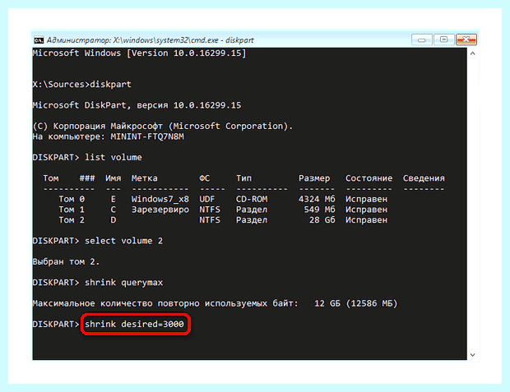Close the diskpart console window
This screenshot has height=392, width=510.
click(x=466, y=39)
